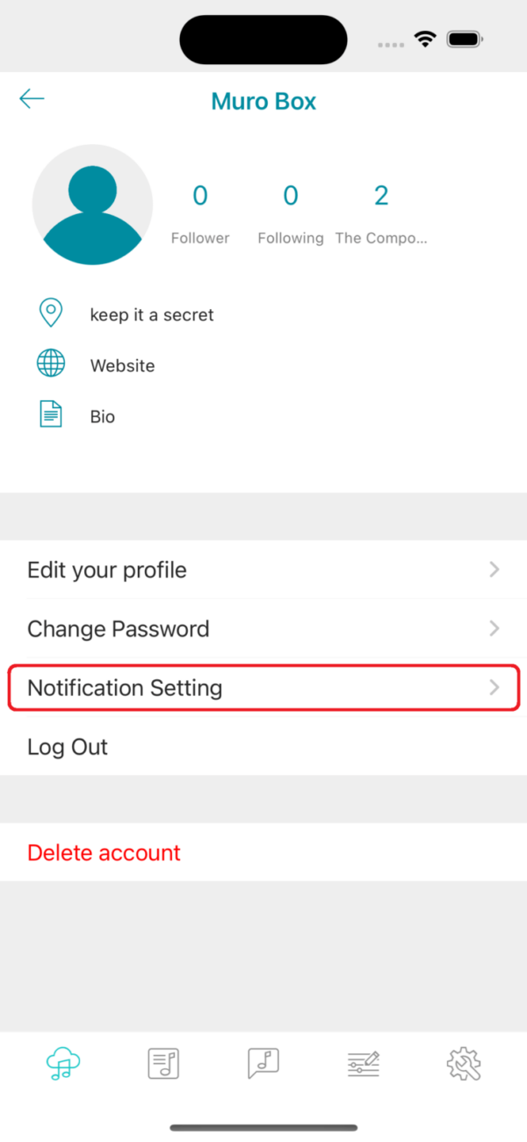The image size is (527, 1142).
Task: Expand the Notification Setting row chevron
Action: [x=495, y=687]
